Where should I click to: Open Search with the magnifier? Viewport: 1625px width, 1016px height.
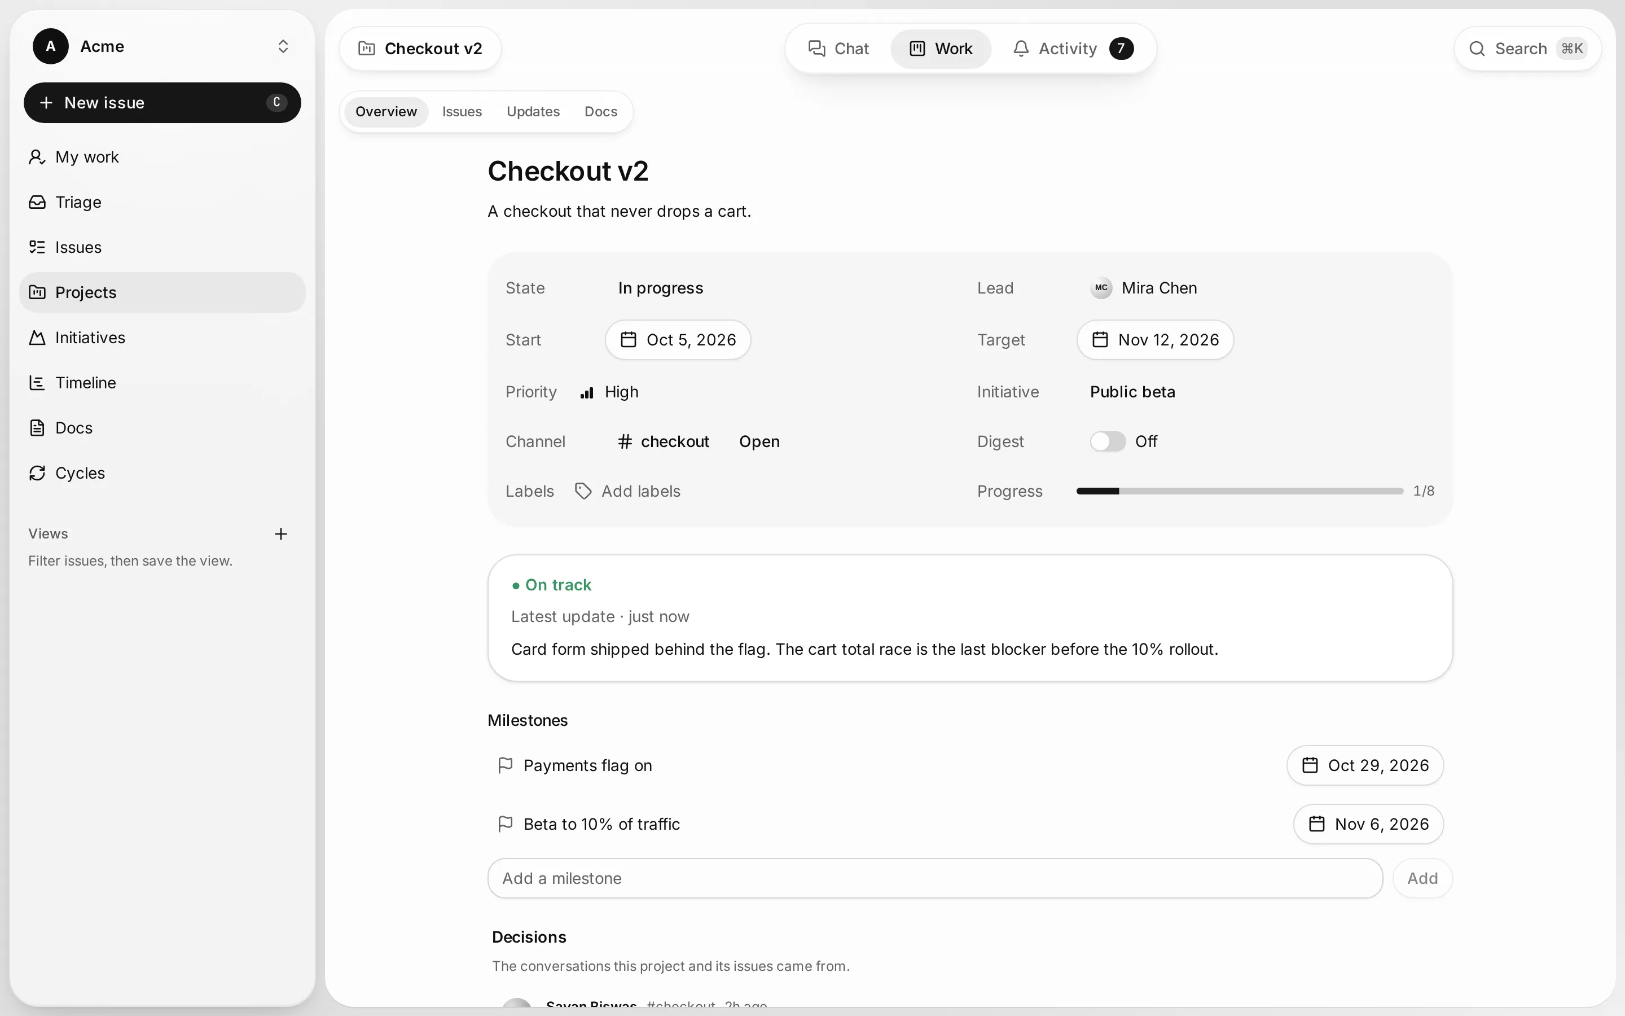(x=1527, y=49)
